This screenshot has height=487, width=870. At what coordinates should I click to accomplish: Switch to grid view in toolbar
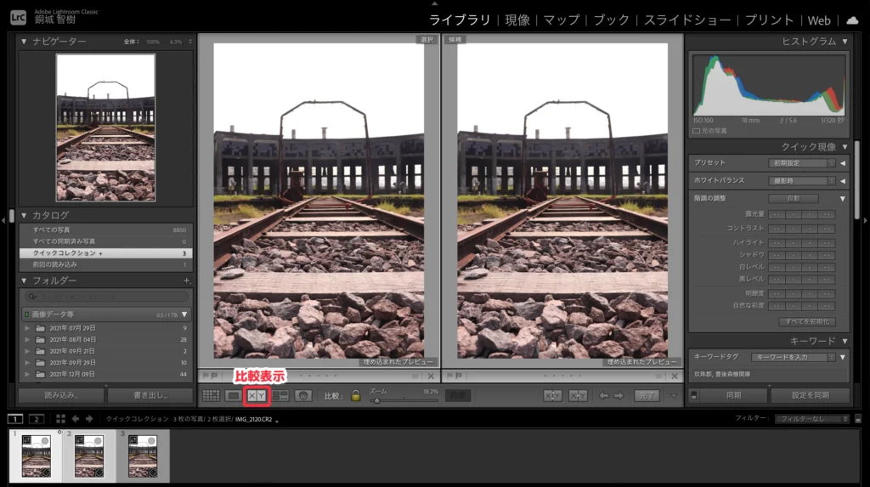point(211,395)
